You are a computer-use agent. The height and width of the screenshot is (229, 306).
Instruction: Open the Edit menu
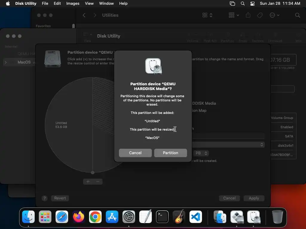pos(57,3)
